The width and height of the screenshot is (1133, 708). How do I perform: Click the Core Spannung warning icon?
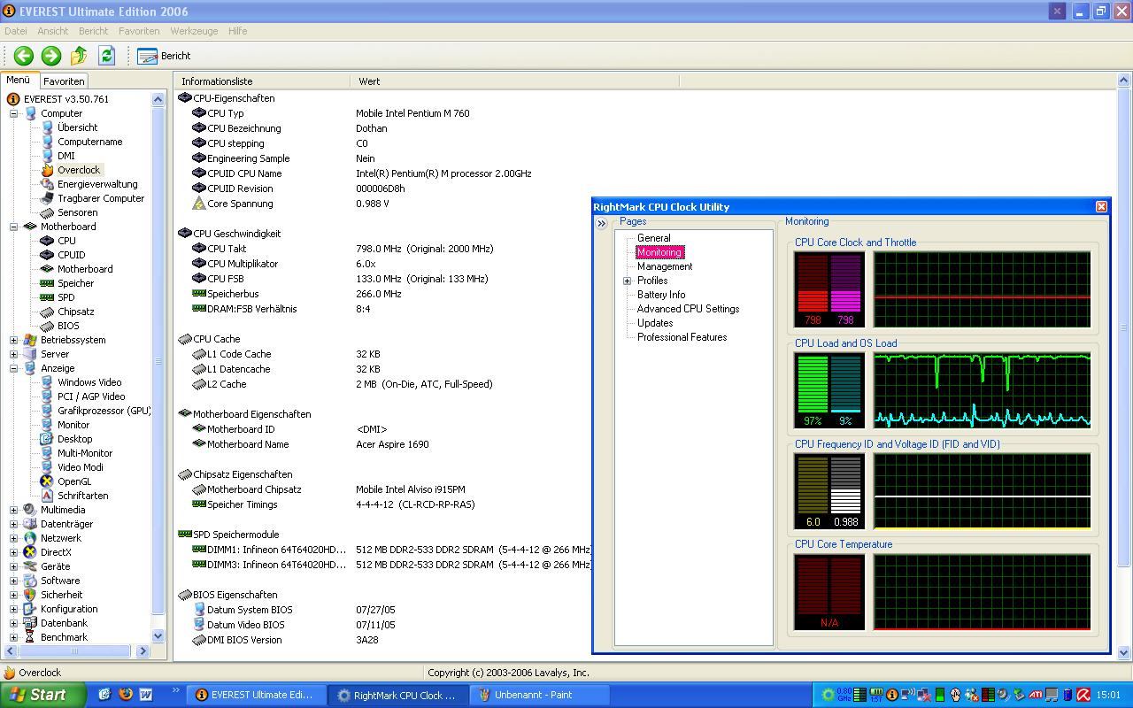[198, 204]
